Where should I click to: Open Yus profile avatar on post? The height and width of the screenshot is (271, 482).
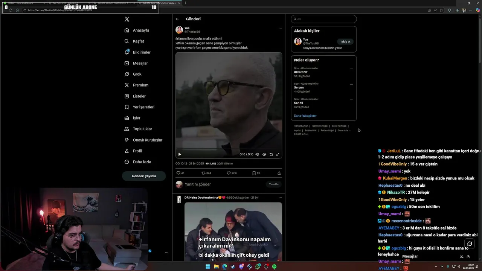[x=179, y=30]
